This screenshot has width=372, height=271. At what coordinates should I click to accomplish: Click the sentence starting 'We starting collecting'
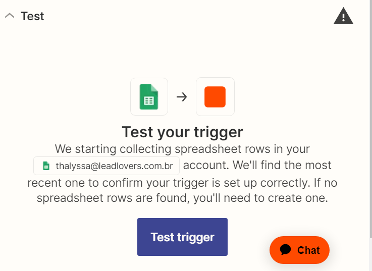[x=182, y=149]
